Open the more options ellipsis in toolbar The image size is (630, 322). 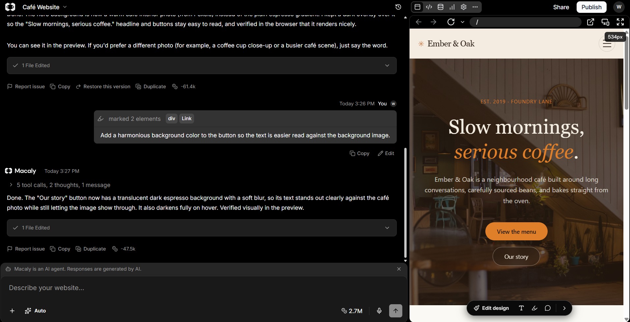[x=475, y=7]
